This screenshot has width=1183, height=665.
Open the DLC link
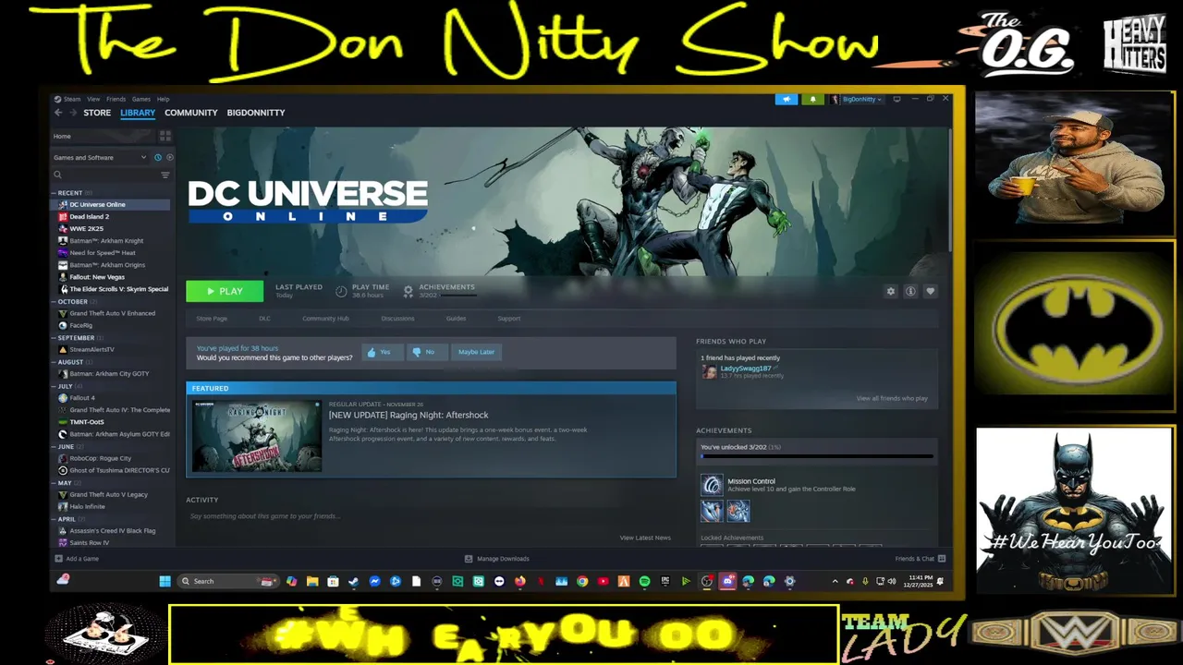(x=264, y=319)
